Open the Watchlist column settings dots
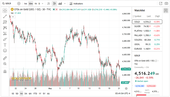Viewport: 170px width, 97px height. coord(133,16)
